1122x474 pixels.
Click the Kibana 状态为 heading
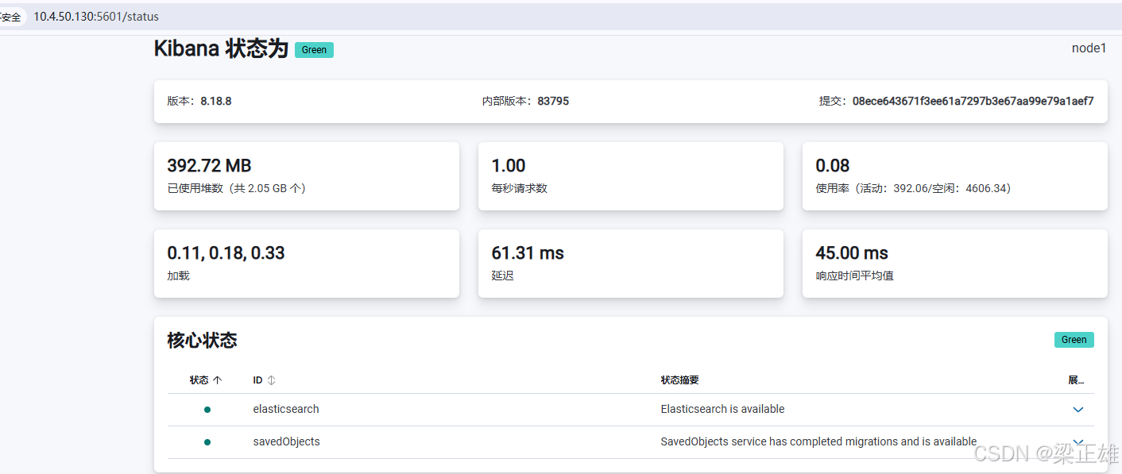221,49
